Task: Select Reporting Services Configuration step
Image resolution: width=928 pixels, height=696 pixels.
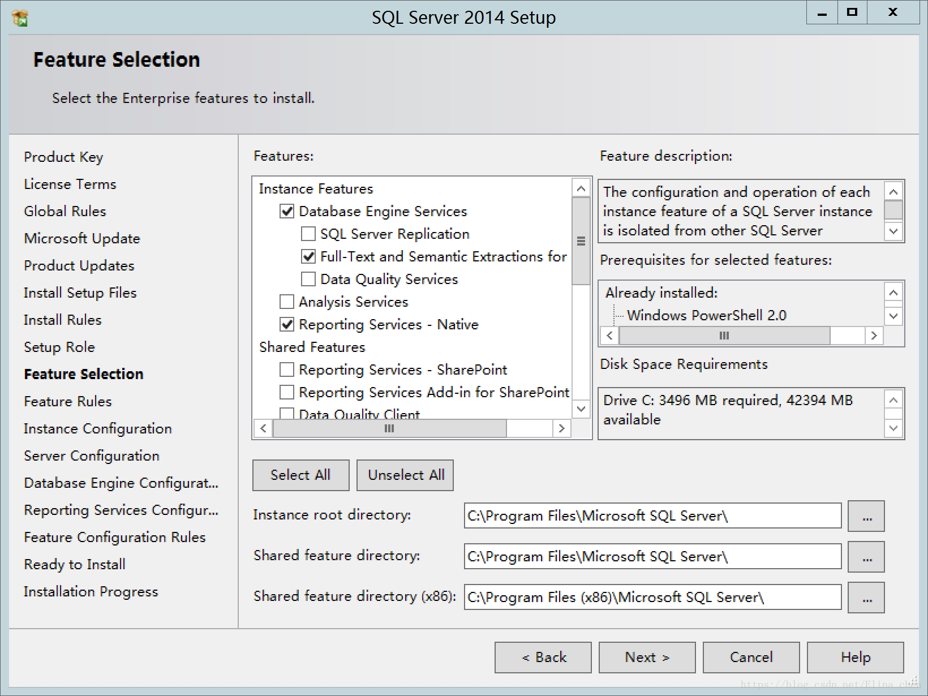Action: [x=121, y=510]
